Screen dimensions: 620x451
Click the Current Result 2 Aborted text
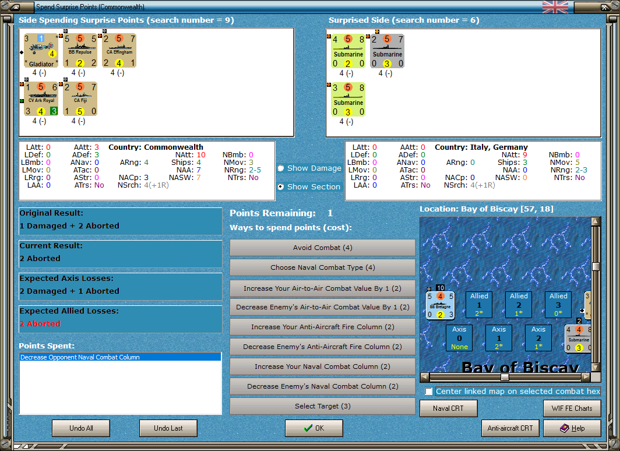40,258
